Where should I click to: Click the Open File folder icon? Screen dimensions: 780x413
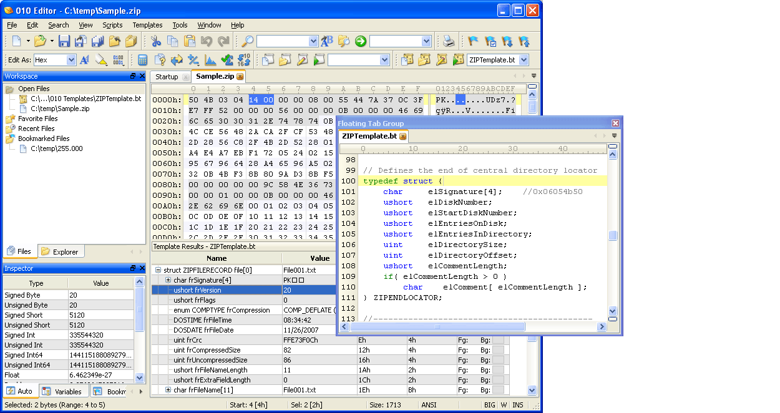40,41
